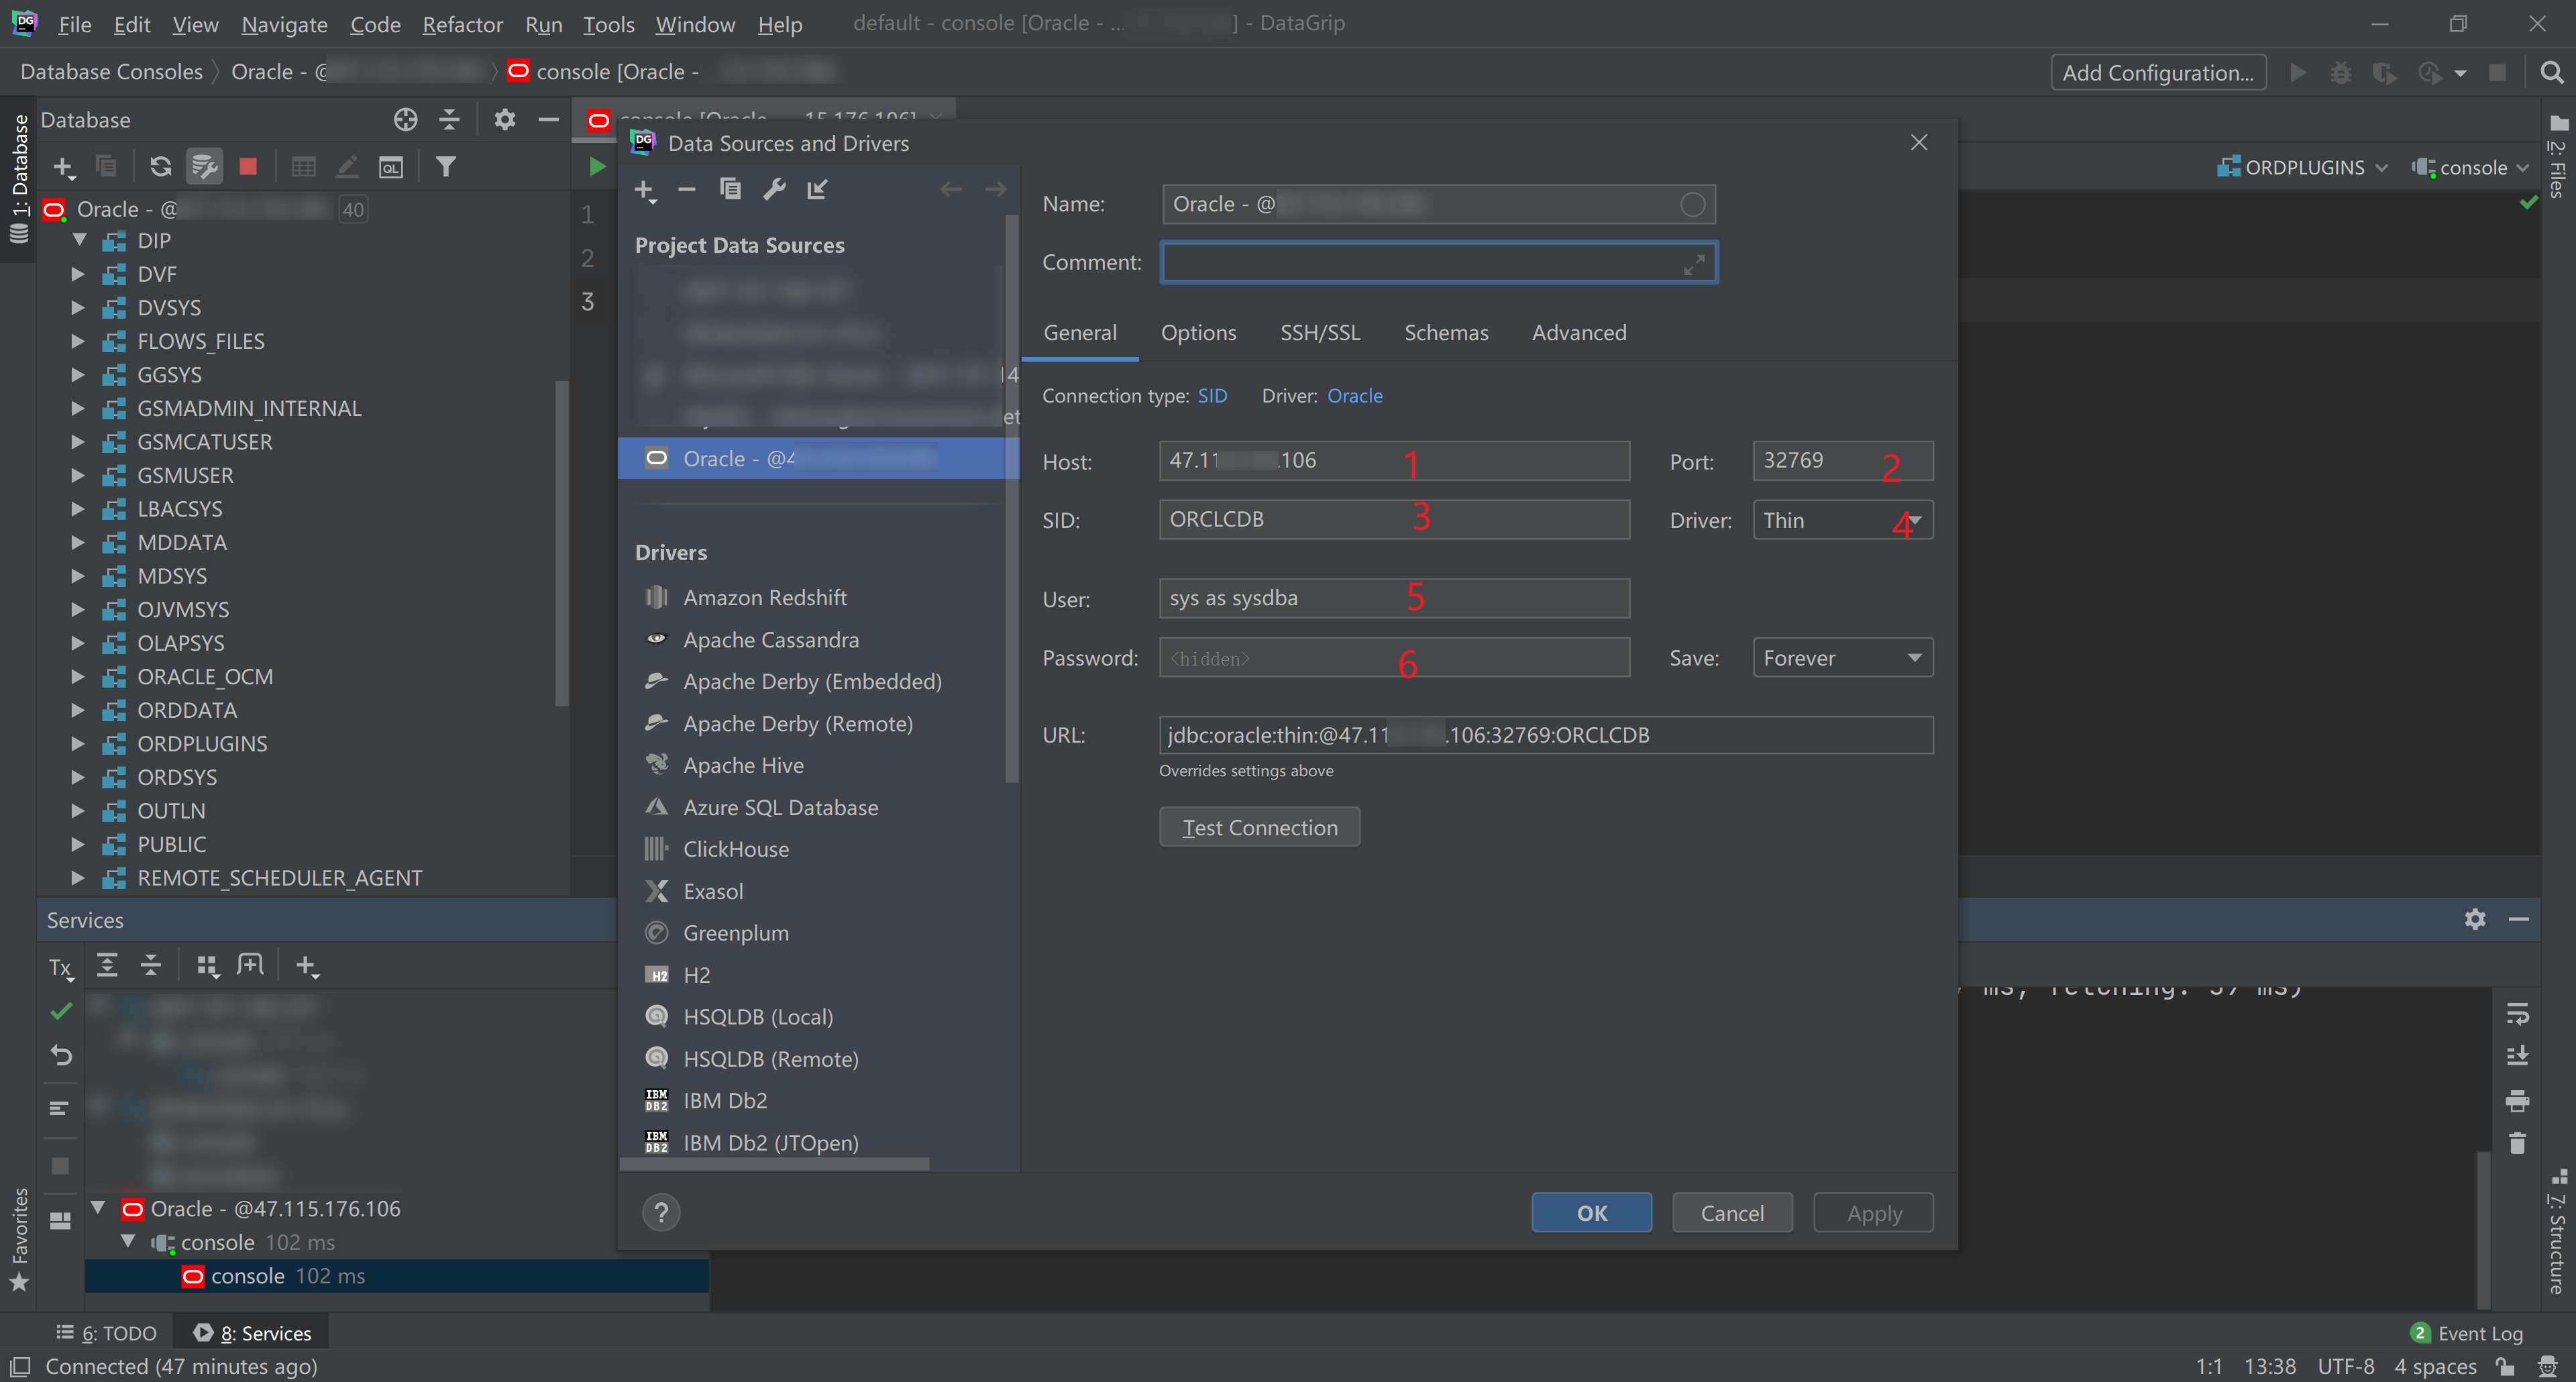The width and height of the screenshot is (2576, 1382).
Task: Click the Port input field
Action: [1842, 461]
